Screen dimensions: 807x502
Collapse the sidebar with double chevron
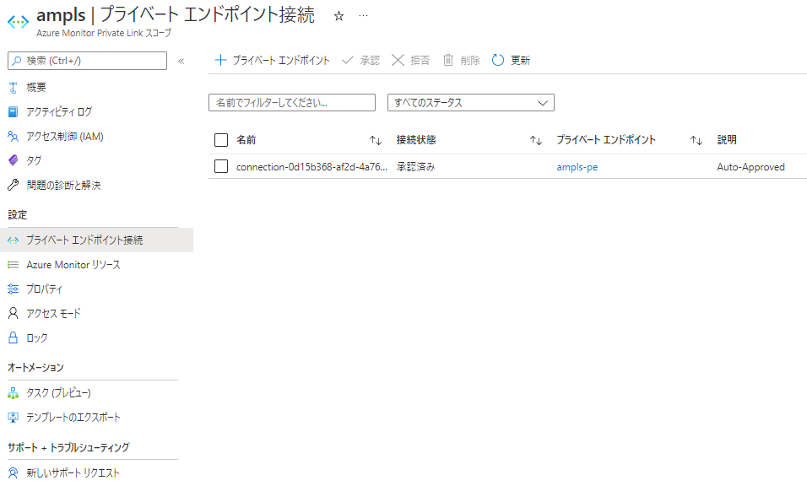pyautogui.click(x=181, y=62)
